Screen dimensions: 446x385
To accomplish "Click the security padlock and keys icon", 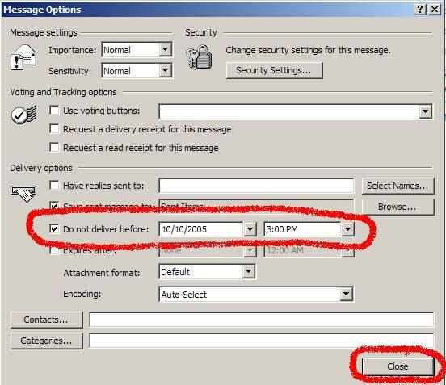I will coord(199,57).
